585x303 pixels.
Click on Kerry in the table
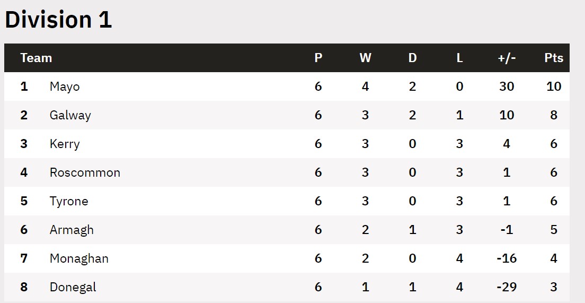[x=65, y=144]
